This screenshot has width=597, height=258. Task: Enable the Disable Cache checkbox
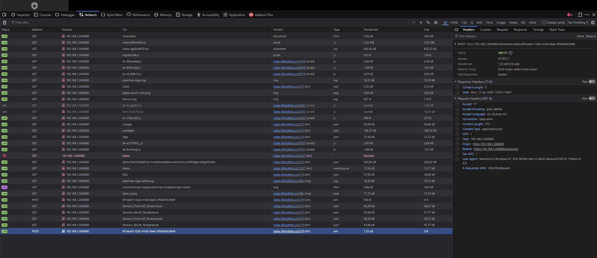point(544,22)
